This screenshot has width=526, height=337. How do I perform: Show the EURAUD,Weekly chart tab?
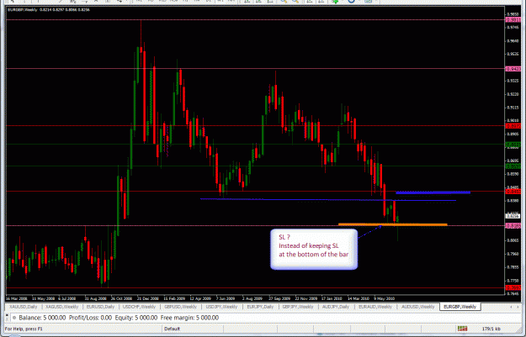click(375, 307)
